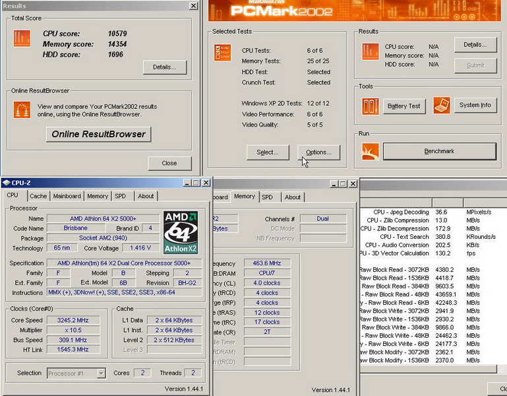Switch to CPU tab in CPU-Z
The height and width of the screenshot is (396, 507).
(13, 195)
